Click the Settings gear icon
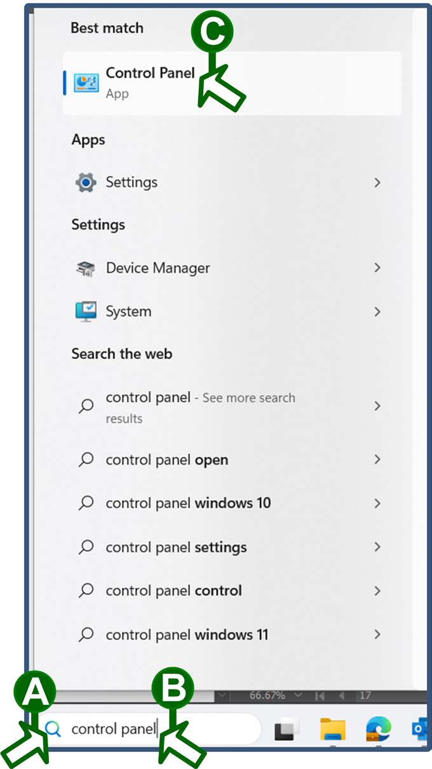This screenshot has width=432, height=769. coord(86,182)
